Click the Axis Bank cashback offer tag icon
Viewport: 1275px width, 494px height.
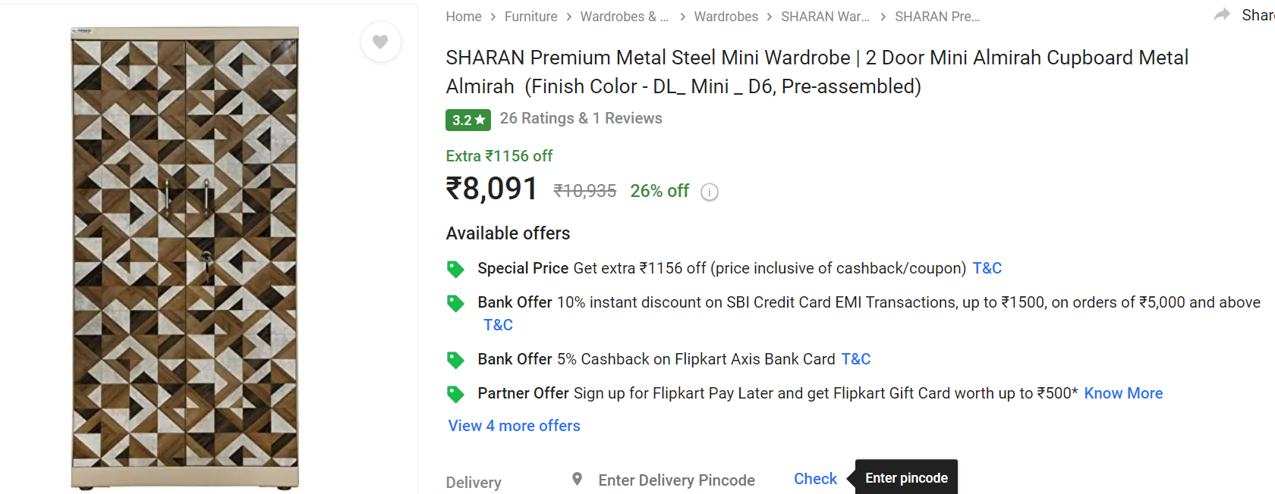455,360
